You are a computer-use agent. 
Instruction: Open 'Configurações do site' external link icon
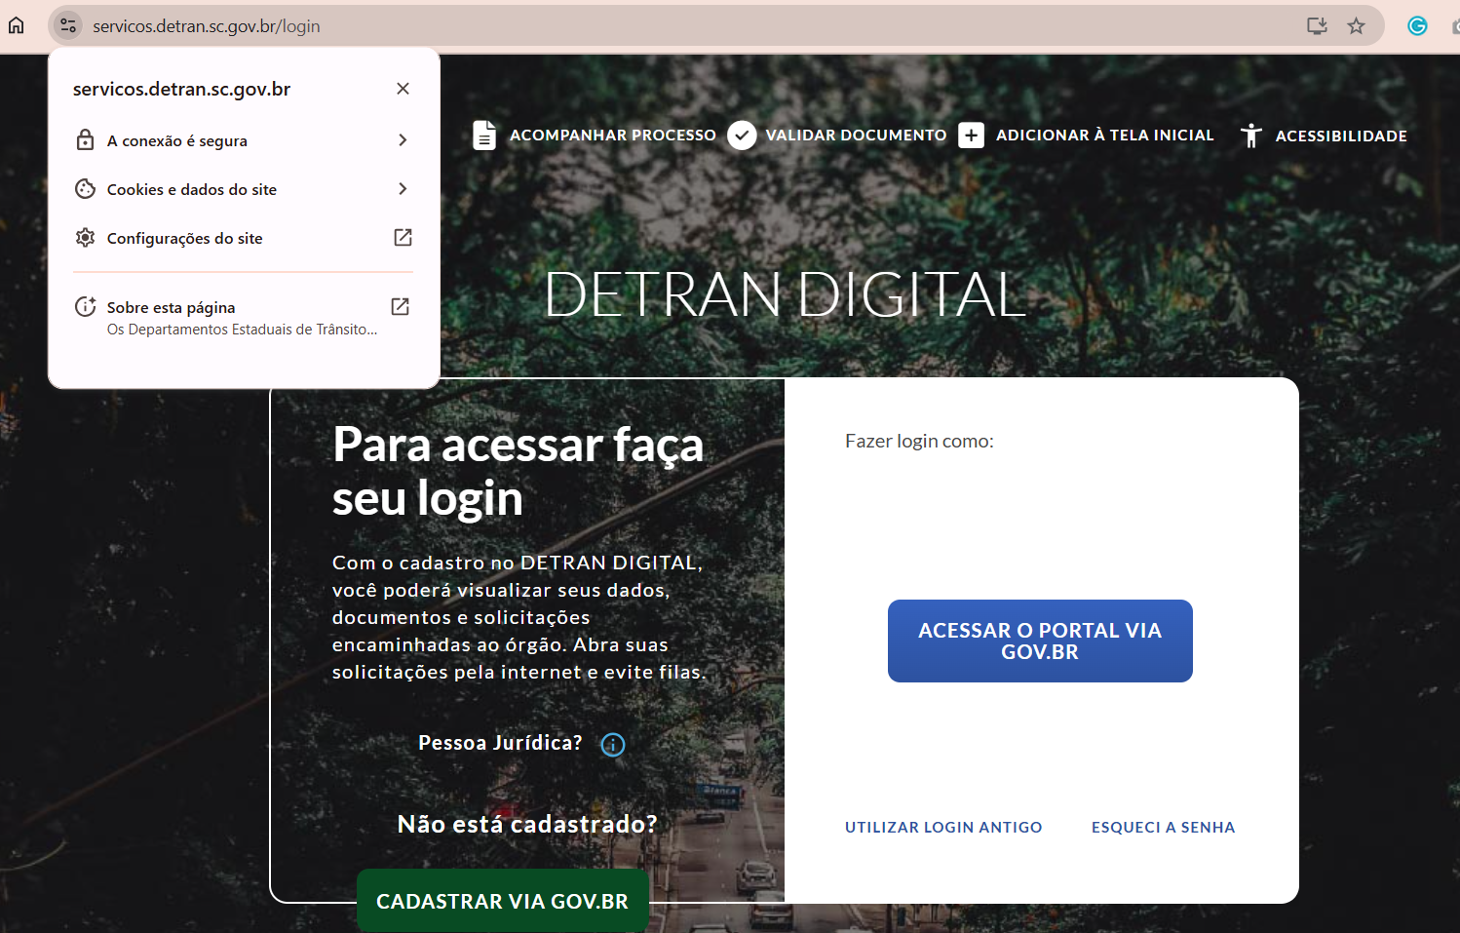tap(403, 238)
